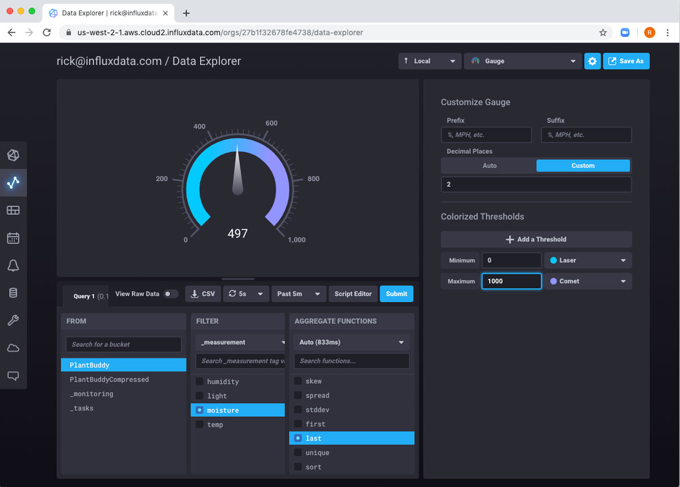Open the Gauge visualization type dropdown
The height and width of the screenshot is (487, 680).
(x=522, y=61)
